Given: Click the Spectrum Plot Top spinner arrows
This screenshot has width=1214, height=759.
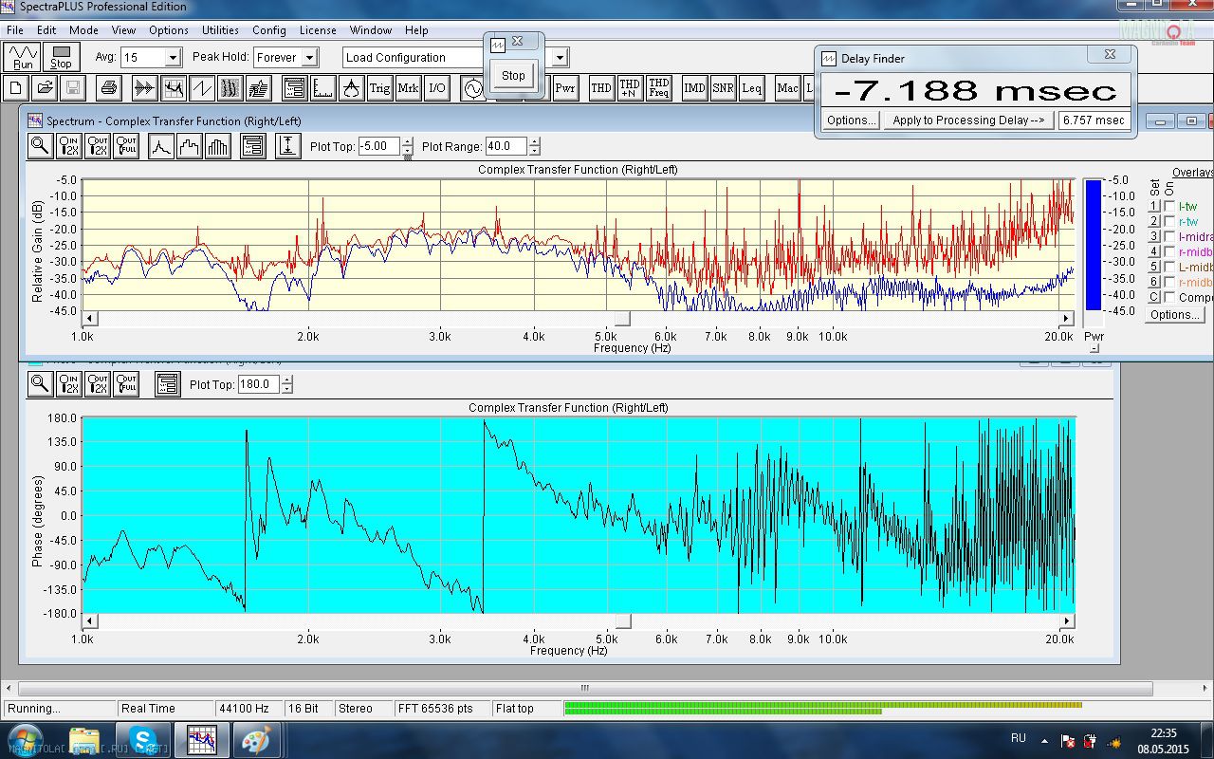Looking at the screenshot, I should pyautogui.click(x=408, y=147).
